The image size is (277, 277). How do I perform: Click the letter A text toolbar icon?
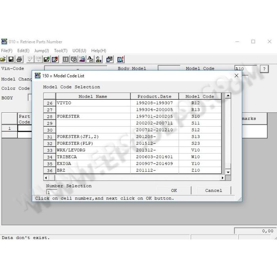click(91, 59)
